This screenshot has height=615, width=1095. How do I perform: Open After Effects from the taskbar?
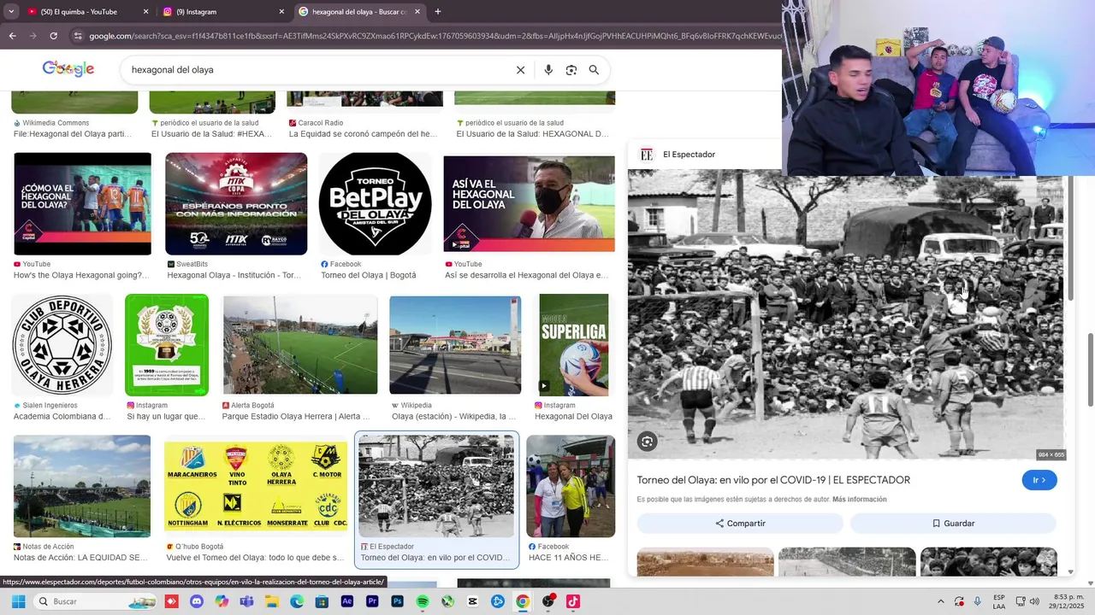tap(346, 601)
